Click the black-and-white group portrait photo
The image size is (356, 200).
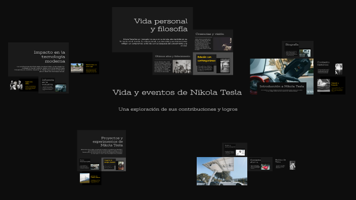[16, 85]
